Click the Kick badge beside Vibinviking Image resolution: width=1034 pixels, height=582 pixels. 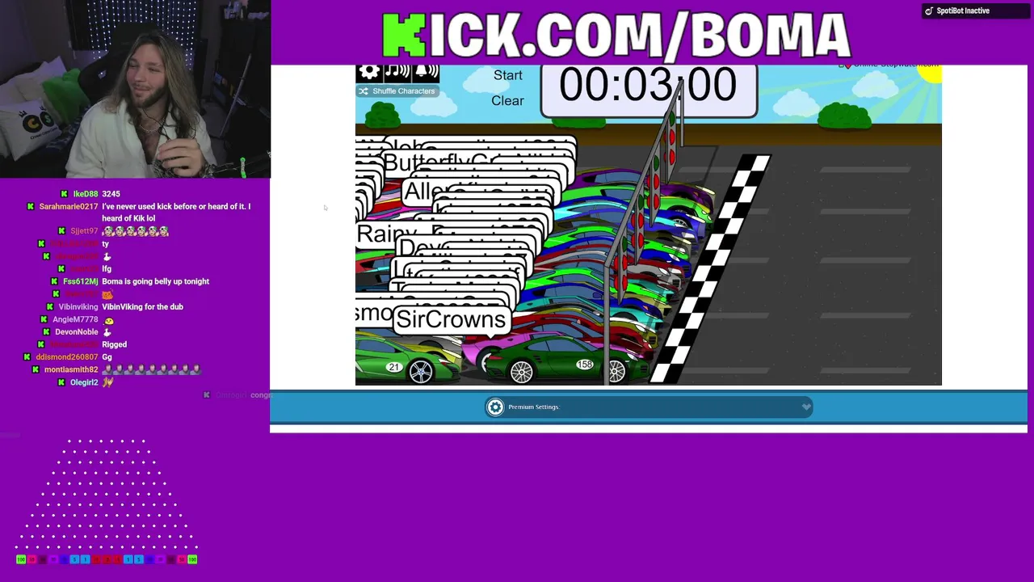coord(50,307)
